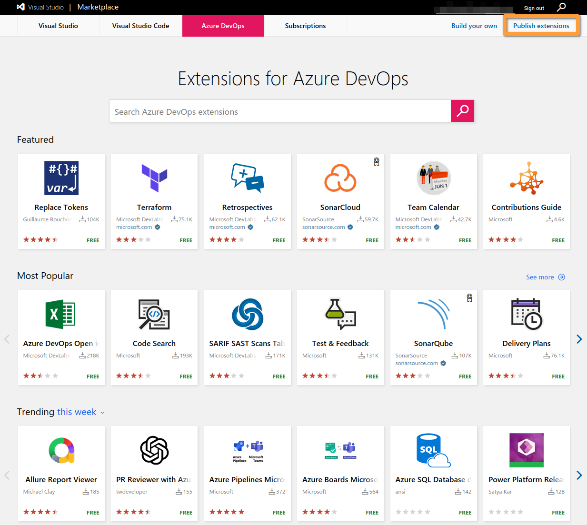The width and height of the screenshot is (587, 525).
Task: Open the PR Reviewer with Azure OpenAI icon
Action: click(154, 450)
